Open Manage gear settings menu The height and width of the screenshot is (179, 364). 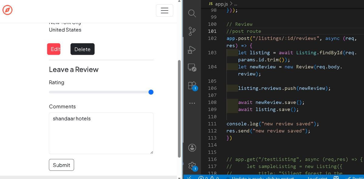[193, 166]
